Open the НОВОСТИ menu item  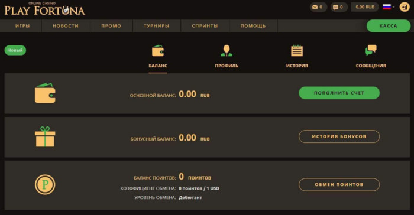66,26
